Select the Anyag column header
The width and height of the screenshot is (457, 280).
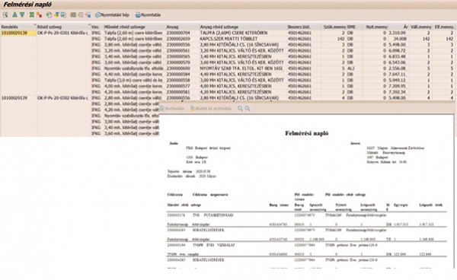click(183, 27)
